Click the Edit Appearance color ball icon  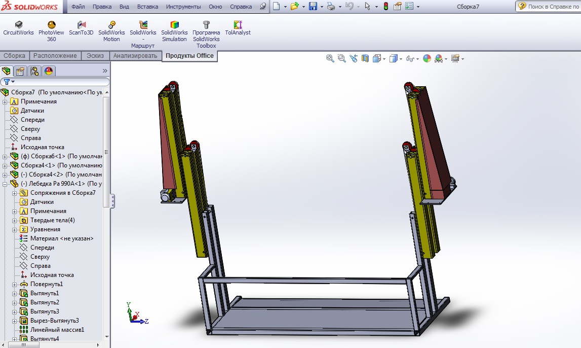[x=427, y=58]
